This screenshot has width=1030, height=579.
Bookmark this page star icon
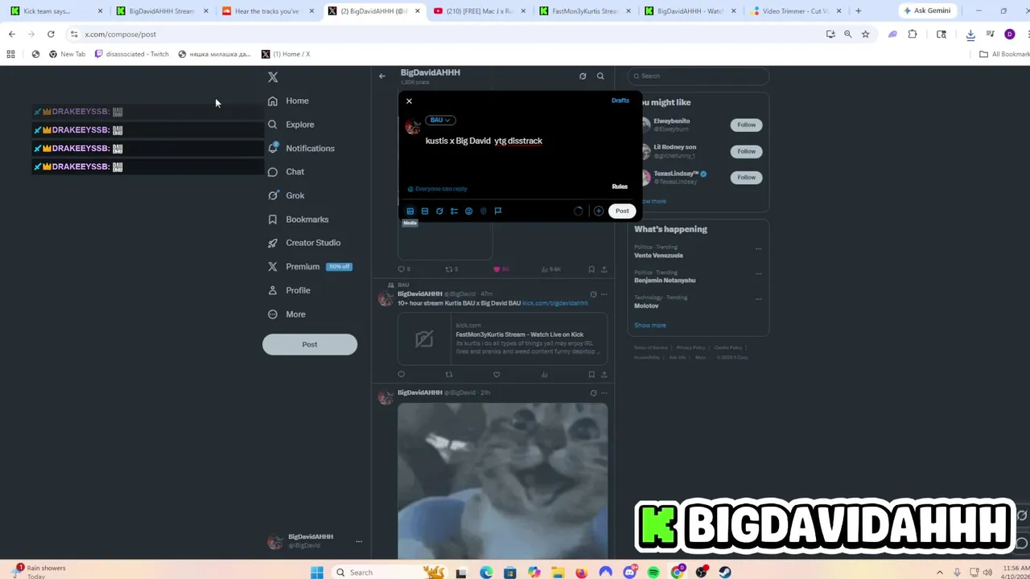(x=865, y=35)
